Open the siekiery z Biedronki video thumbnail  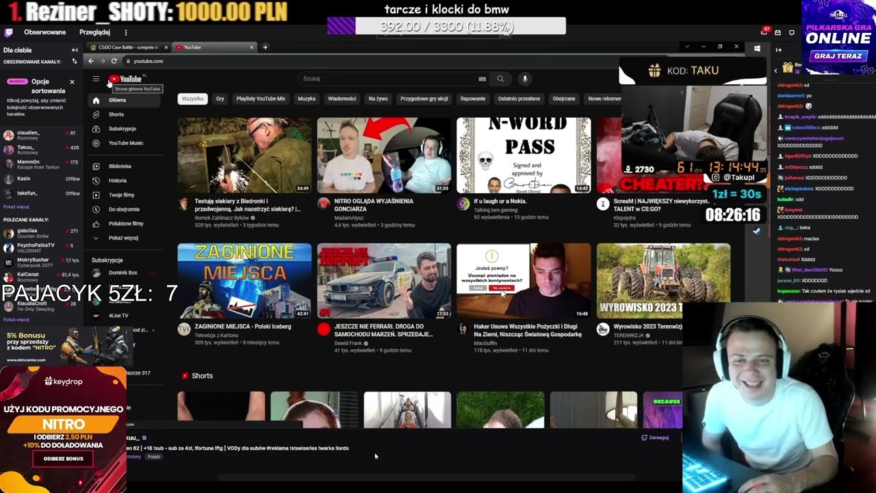click(244, 155)
